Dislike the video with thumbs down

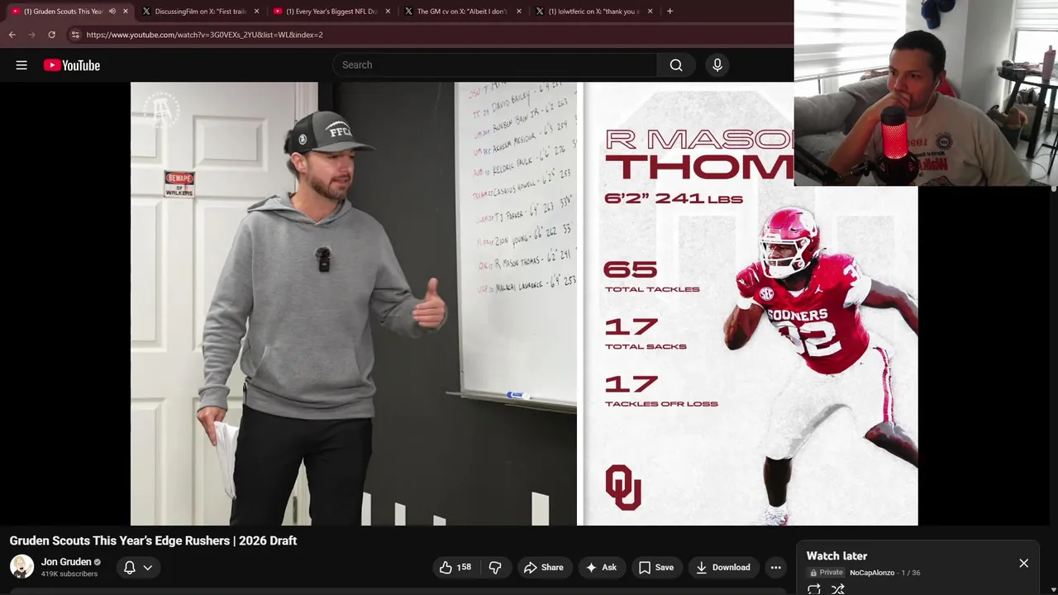coord(495,568)
